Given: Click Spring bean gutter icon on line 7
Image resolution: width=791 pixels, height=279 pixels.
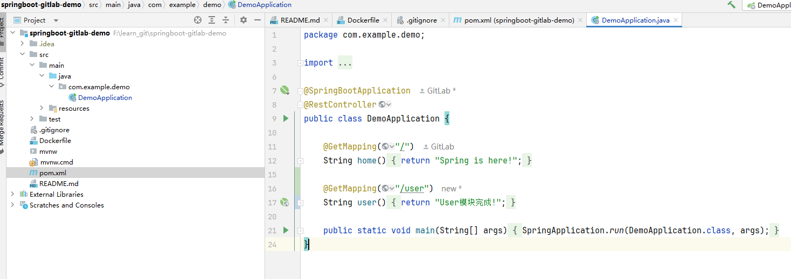Looking at the screenshot, I should click(x=285, y=90).
